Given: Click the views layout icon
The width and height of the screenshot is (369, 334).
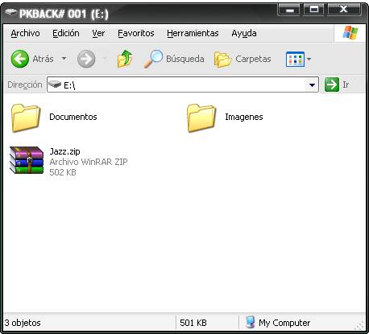Looking at the screenshot, I should [x=295, y=59].
